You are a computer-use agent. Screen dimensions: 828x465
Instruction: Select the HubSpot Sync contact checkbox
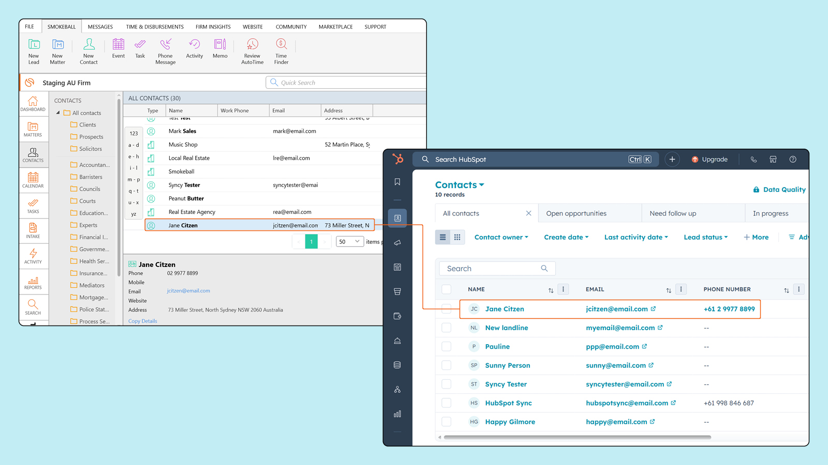click(x=446, y=403)
